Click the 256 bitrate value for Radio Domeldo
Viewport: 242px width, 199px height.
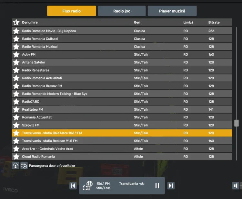(x=211, y=31)
